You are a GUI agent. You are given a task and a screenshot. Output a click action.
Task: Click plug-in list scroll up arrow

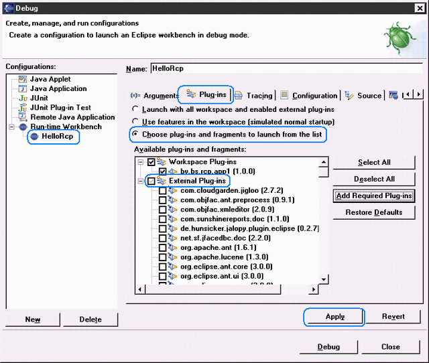pyautogui.click(x=324, y=162)
